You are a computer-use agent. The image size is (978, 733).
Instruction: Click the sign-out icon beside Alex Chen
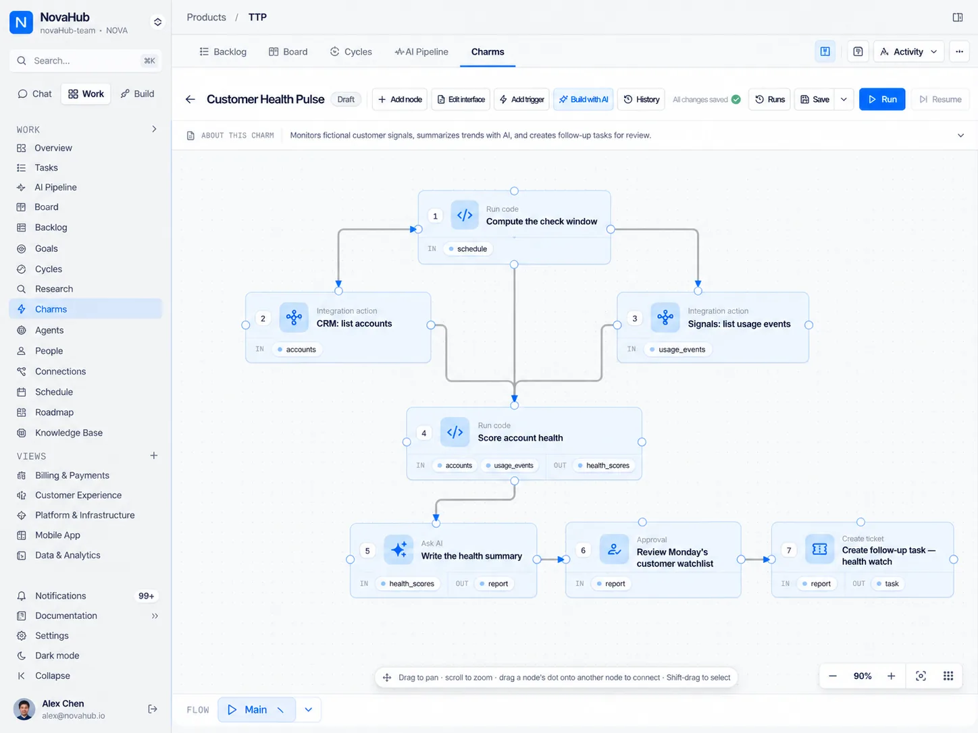click(153, 709)
